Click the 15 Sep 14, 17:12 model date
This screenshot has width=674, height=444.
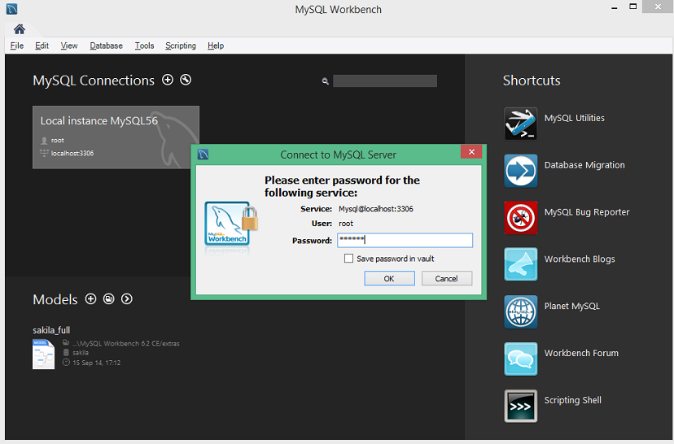96,363
